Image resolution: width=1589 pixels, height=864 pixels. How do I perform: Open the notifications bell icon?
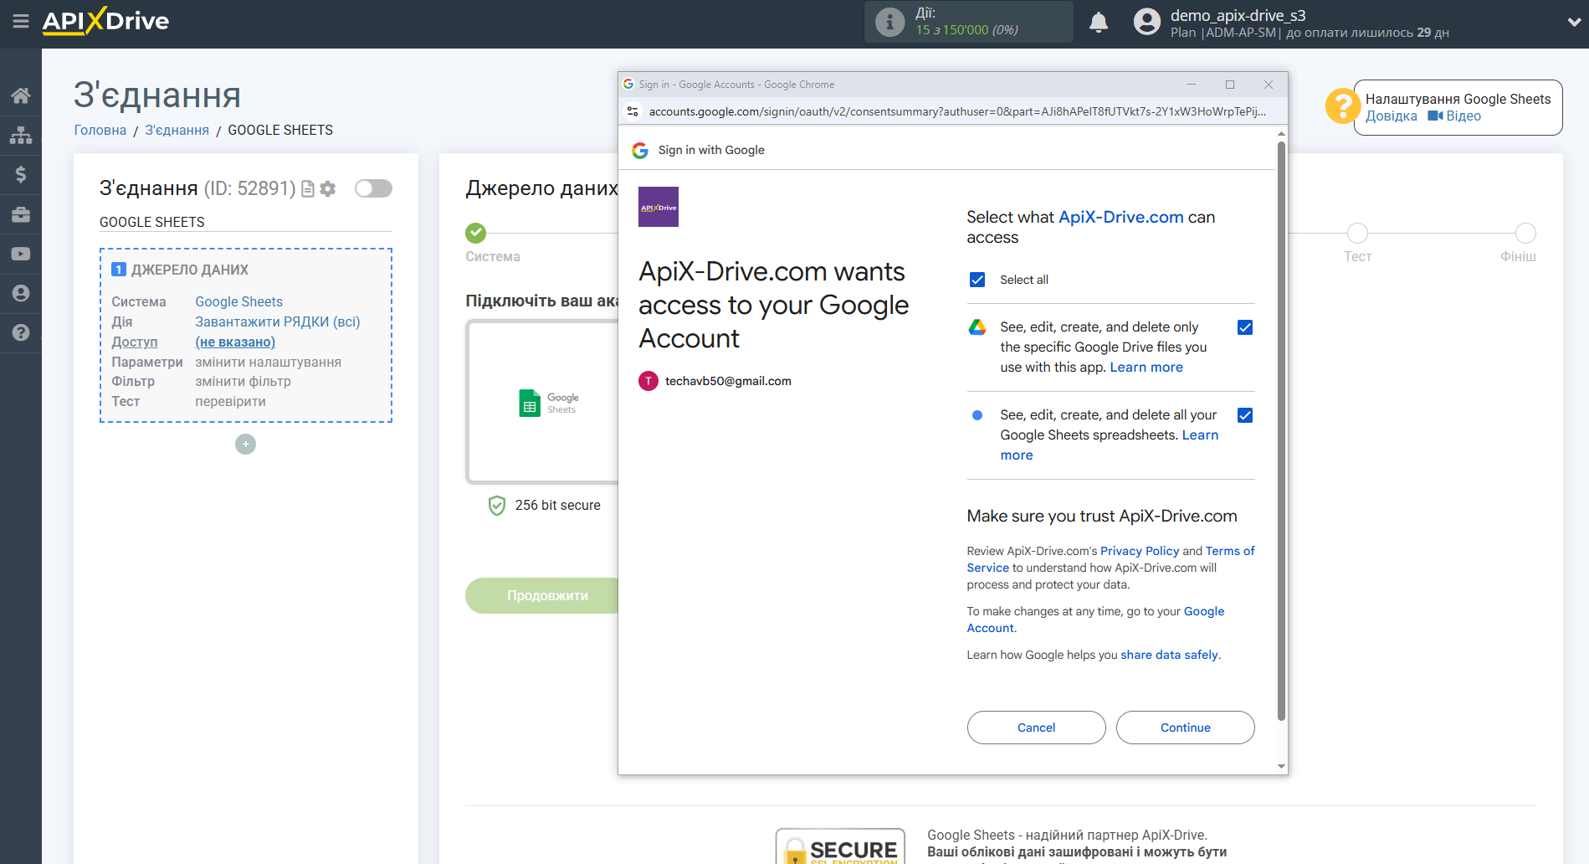point(1099,22)
